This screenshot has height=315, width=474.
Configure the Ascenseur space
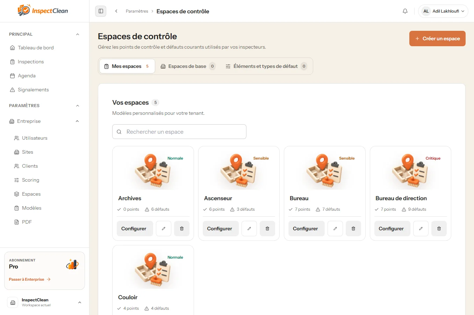(x=221, y=229)
